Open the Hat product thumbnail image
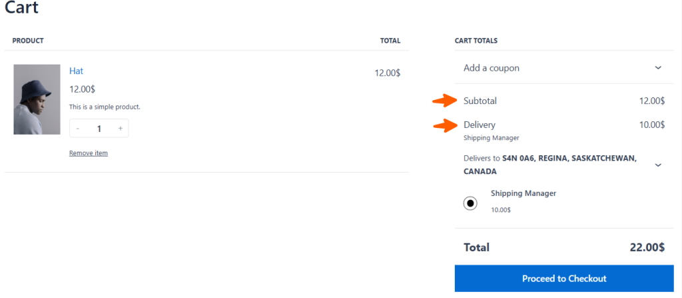The width and height of the screenshot is (682, 298). [37, 99]
